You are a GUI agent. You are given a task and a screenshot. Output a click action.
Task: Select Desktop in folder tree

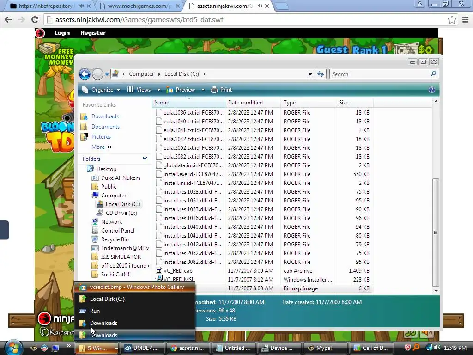tap(106, 169)
